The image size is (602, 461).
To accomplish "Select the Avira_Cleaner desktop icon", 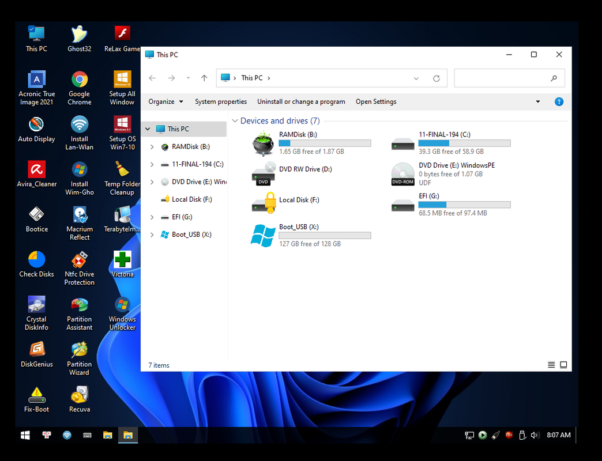I will point(36,175).
